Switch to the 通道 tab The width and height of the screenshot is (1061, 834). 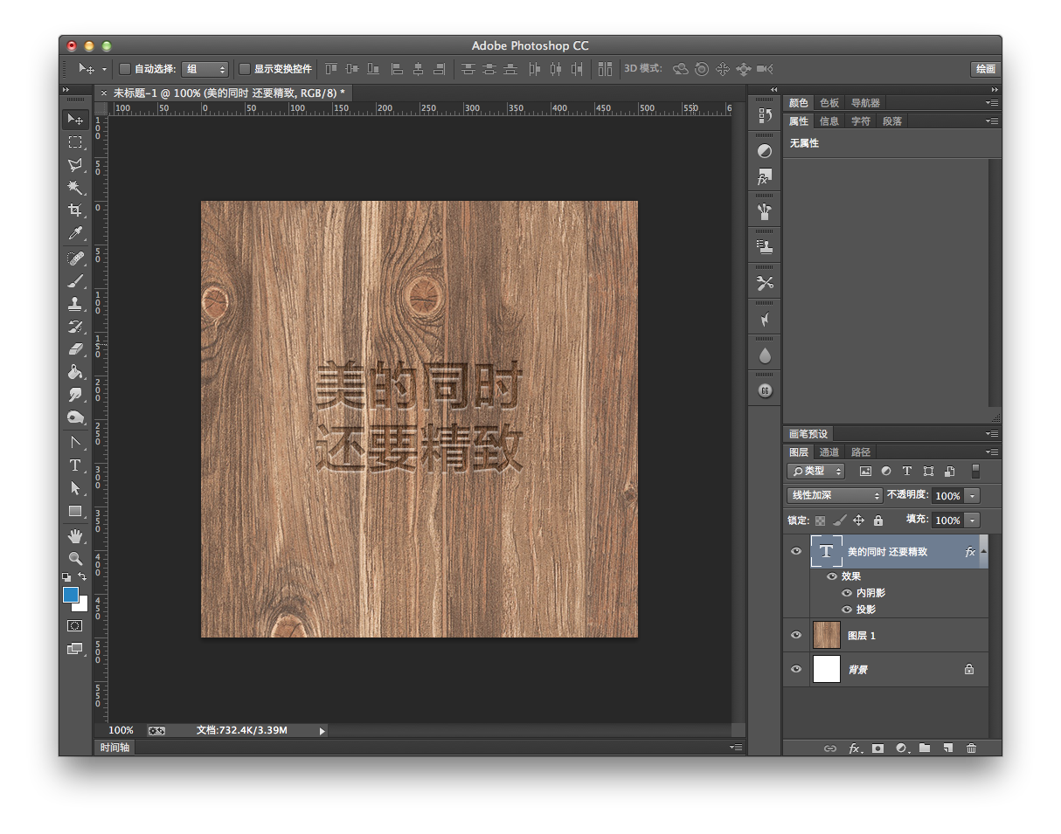point(829,451)
